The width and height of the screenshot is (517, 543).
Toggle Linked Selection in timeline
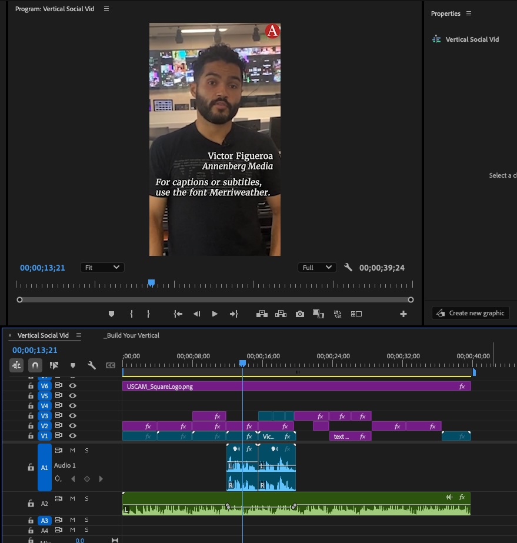tap(54, 365)
